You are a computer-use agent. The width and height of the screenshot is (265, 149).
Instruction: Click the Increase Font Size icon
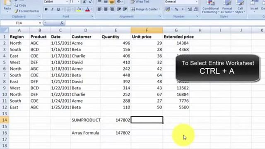[84, 2]
